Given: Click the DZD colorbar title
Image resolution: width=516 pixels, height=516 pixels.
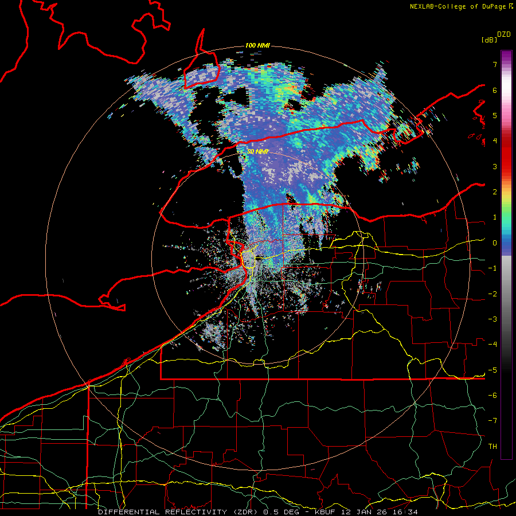Looking at the screenshot, I should [x=504, y=34].
